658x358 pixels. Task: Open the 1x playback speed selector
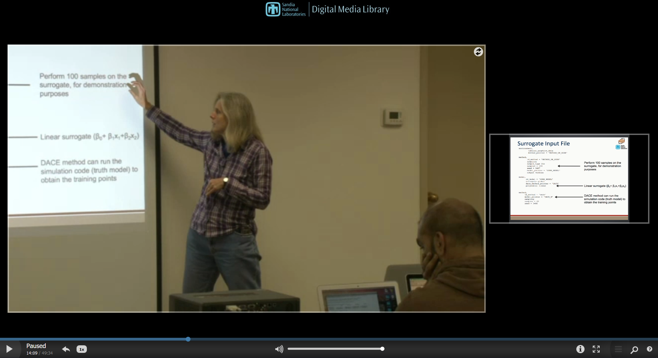pyautogui.click(x=82, y=349)
